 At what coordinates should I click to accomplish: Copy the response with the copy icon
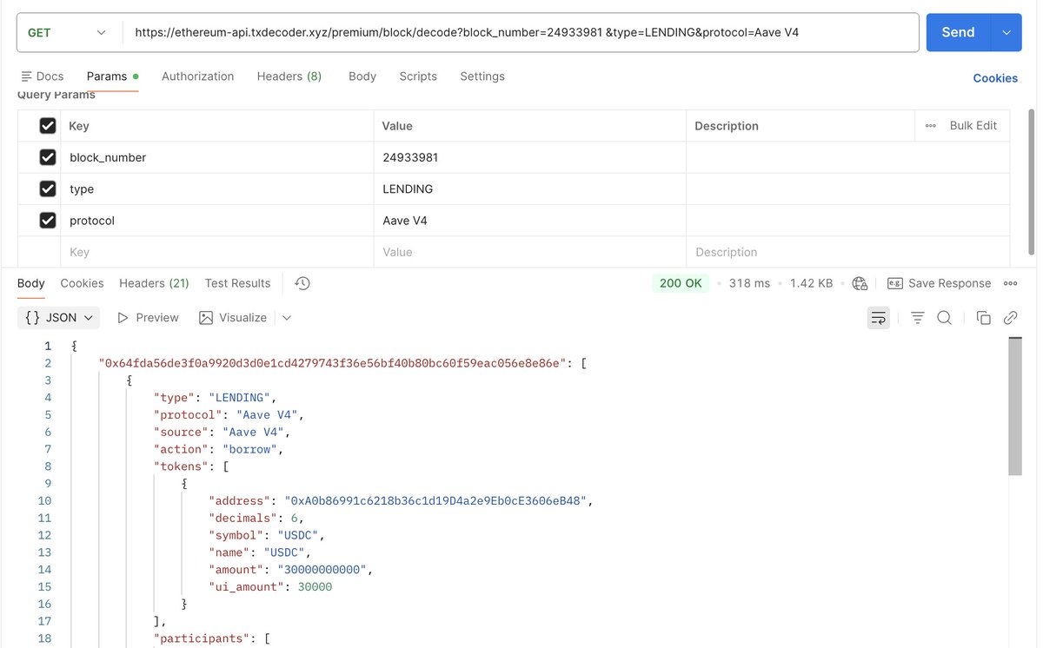pos(984,318)
